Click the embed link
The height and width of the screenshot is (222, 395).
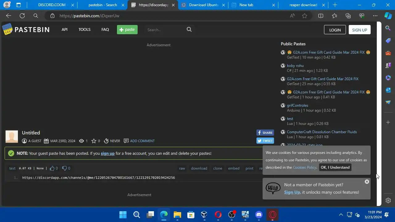point(234,168)
